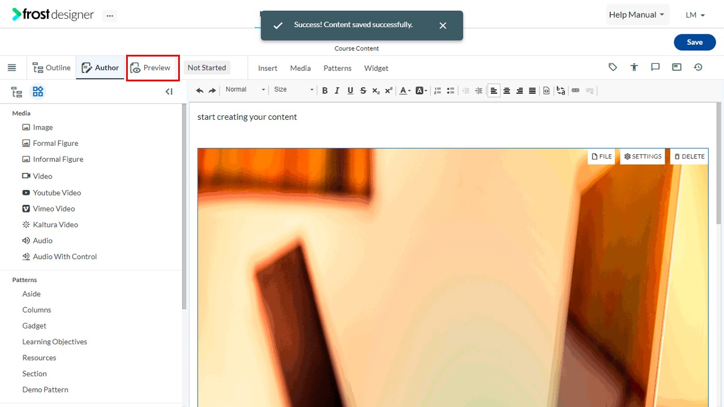Click the Frost Designer logo
Image resolution: width=724 pixels, height=407 pixels.
[x=53, y=15]
